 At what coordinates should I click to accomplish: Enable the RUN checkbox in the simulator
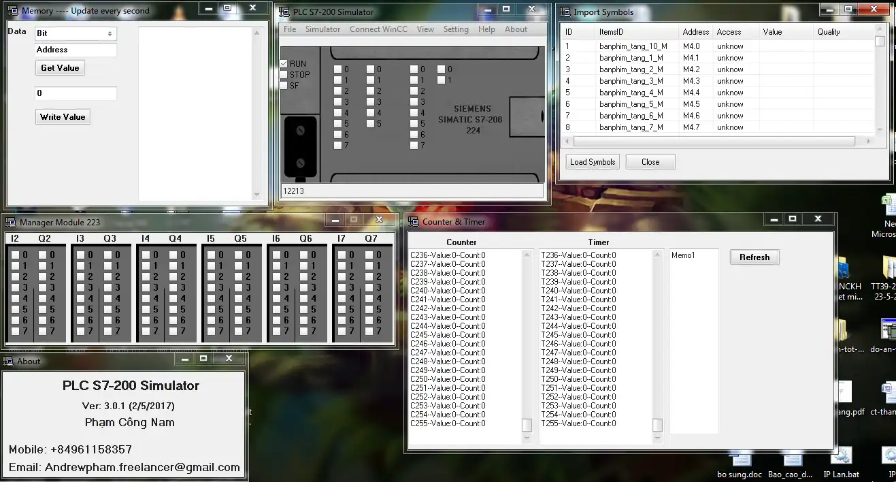[284, 63]
